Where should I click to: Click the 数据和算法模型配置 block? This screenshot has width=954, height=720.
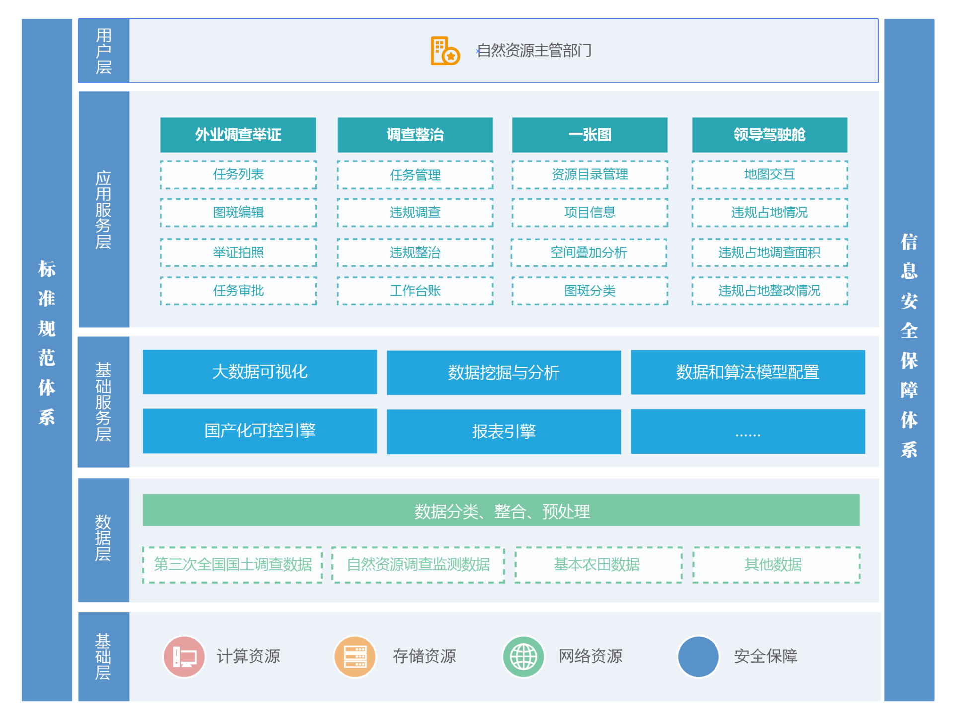[x=747, y=372]
